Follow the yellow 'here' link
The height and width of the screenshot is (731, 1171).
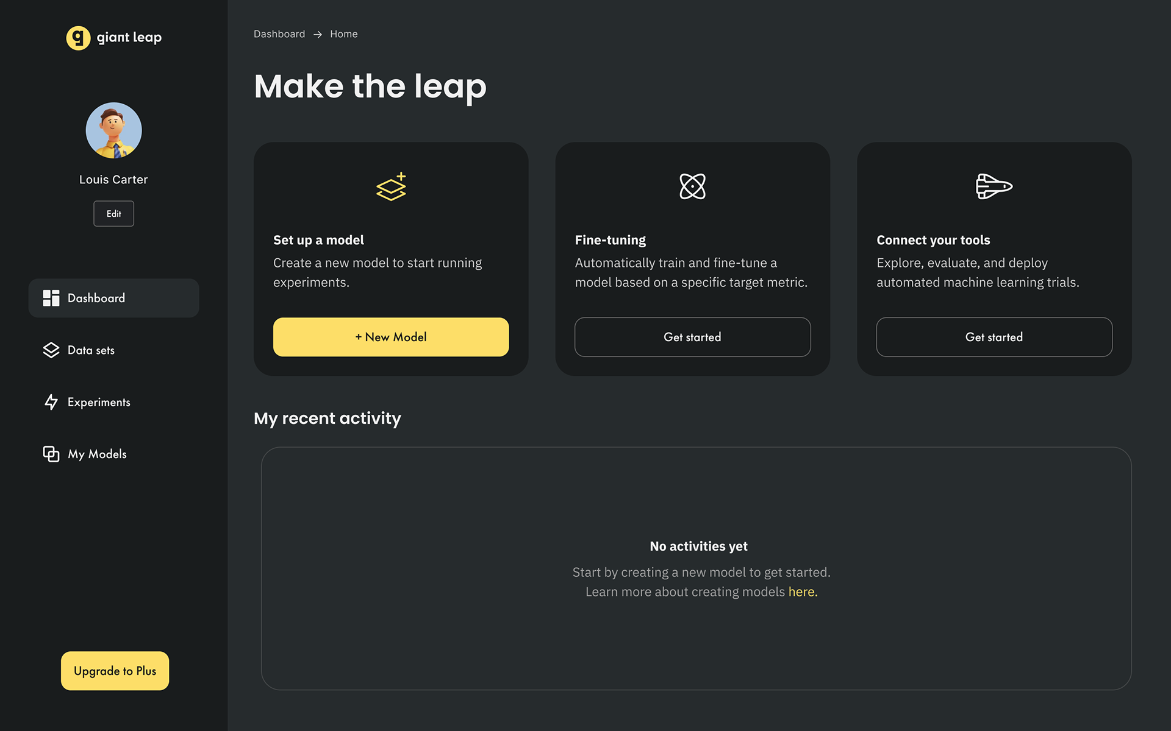coord(802,592)
